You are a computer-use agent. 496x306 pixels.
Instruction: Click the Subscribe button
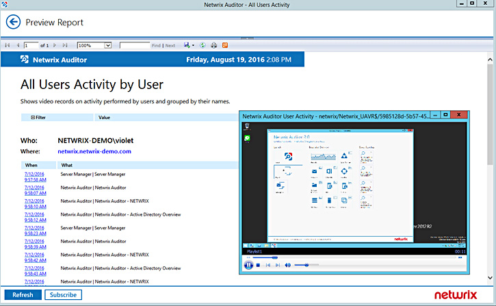63,294
